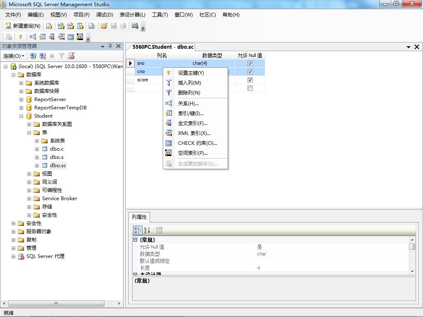This screenshot has width=423, height=317.
Task: Choose 空间索引(P)... from the context menu
Action: [195, 153]
